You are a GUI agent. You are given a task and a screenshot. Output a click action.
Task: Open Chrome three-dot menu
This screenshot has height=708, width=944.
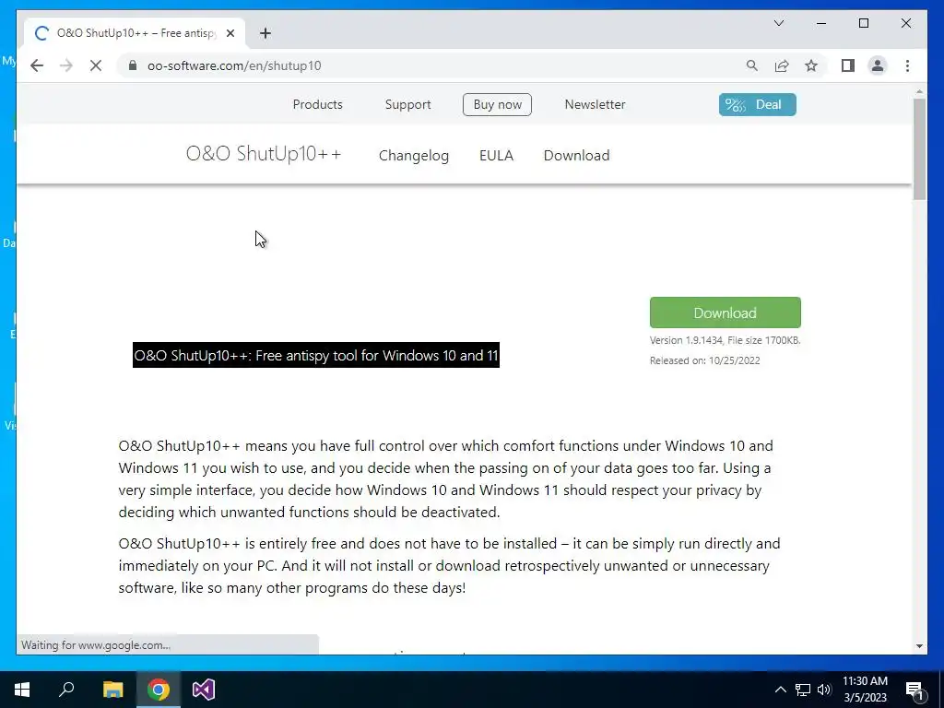coord(907,65)
